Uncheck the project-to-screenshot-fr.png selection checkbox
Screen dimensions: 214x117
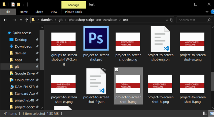[116, 70]
